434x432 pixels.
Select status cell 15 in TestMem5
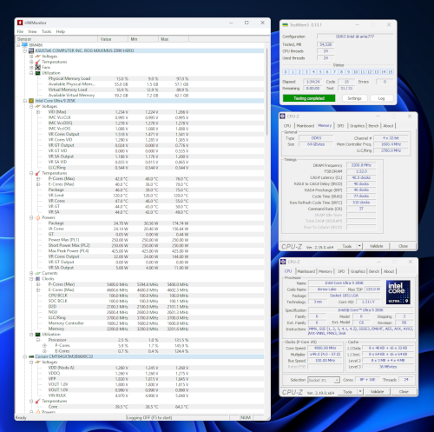click(x=391, y=72)
